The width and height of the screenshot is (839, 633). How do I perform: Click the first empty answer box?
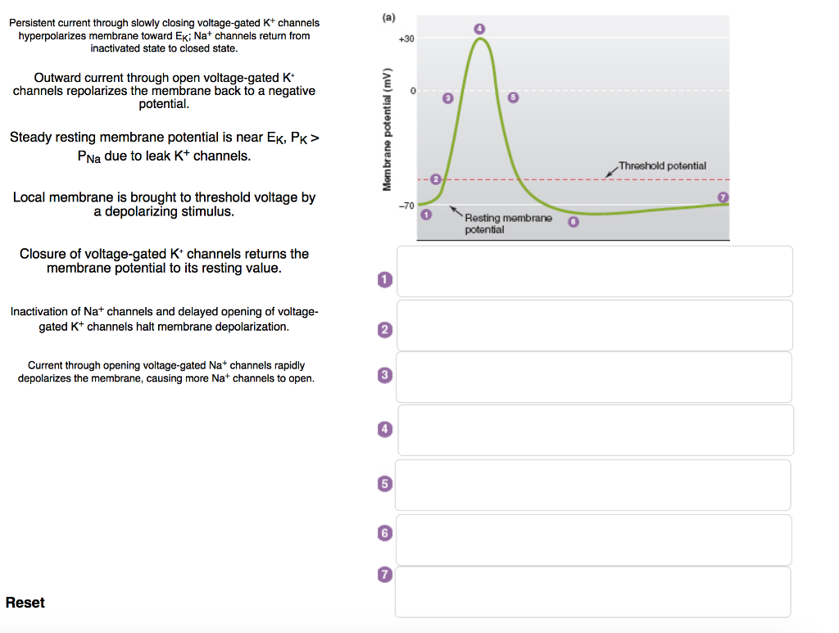click(594, 271)
